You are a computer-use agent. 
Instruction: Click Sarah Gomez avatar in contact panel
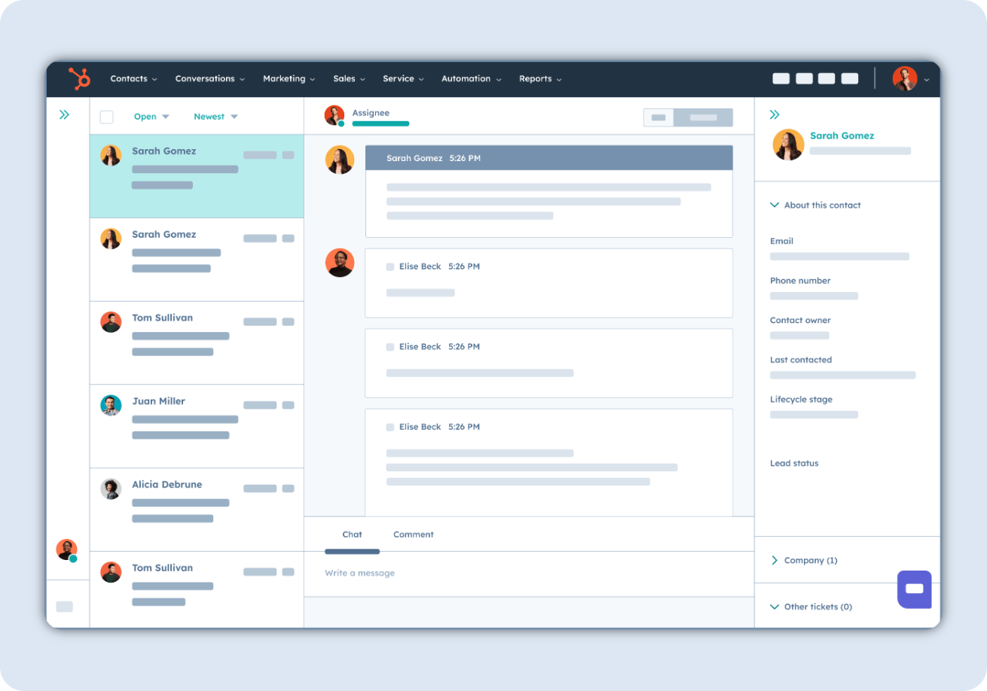click(788, 145)
